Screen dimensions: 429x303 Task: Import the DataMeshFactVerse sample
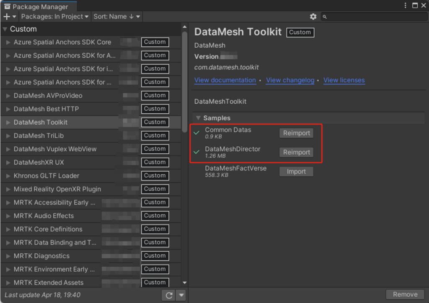[296, 171]
